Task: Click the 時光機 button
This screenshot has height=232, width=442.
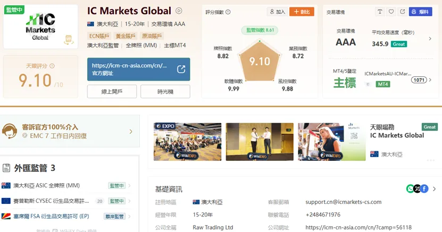Action: [165, 91]
